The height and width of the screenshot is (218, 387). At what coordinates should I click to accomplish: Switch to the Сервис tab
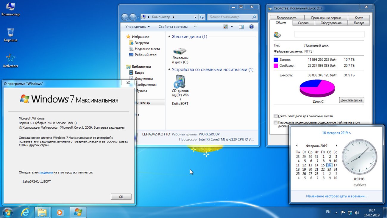(x=303, y=23)
